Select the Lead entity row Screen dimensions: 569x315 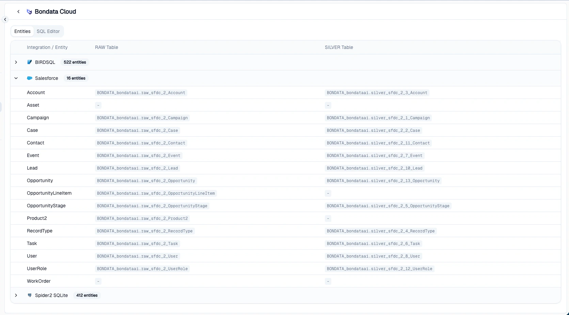click(x=286, y=168)
